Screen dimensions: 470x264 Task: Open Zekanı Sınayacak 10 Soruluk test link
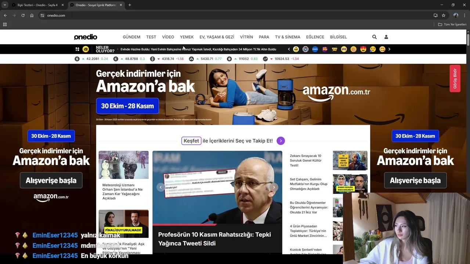coord(305,161)
